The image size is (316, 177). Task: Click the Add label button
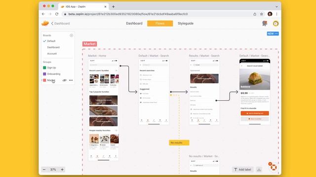coord(242,170)
